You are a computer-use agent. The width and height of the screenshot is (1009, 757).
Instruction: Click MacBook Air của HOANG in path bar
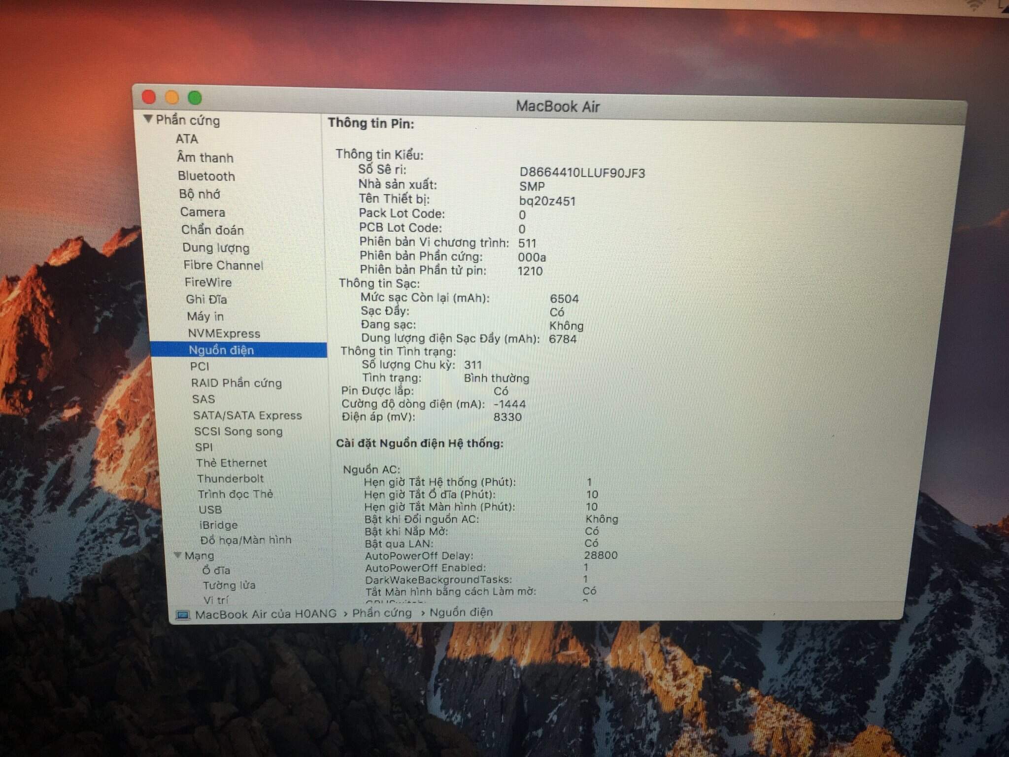click(x=266, y=614)
